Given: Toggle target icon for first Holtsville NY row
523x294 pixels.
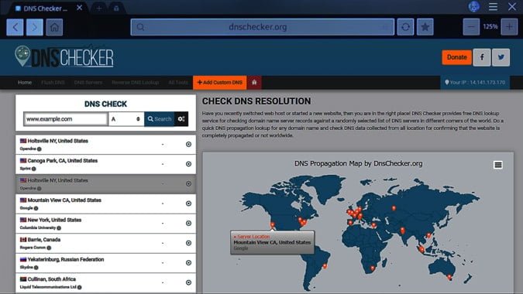Looking at the screenshot, I should [188, 144].
